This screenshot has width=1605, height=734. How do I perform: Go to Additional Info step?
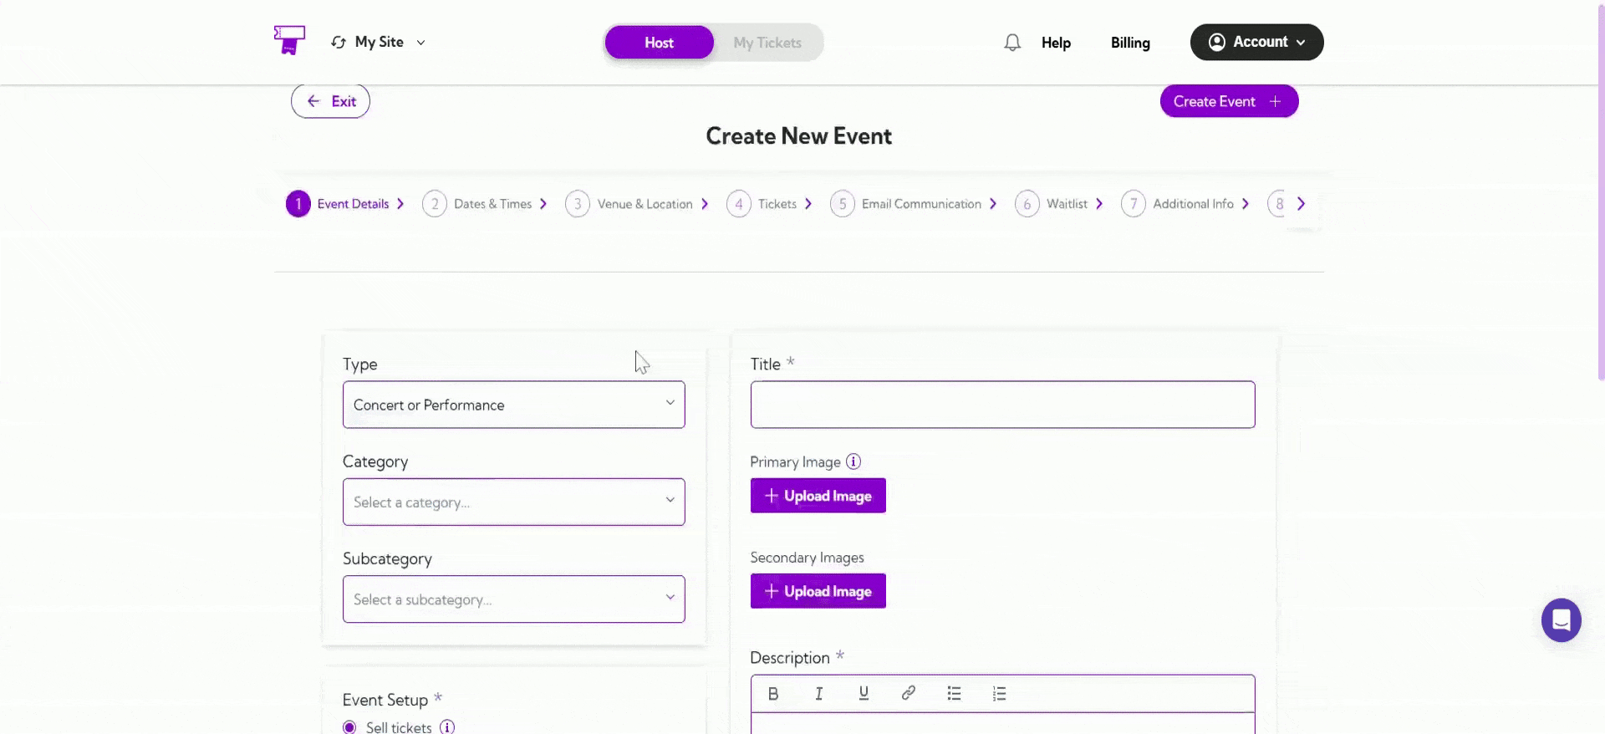click(1193, 204)
